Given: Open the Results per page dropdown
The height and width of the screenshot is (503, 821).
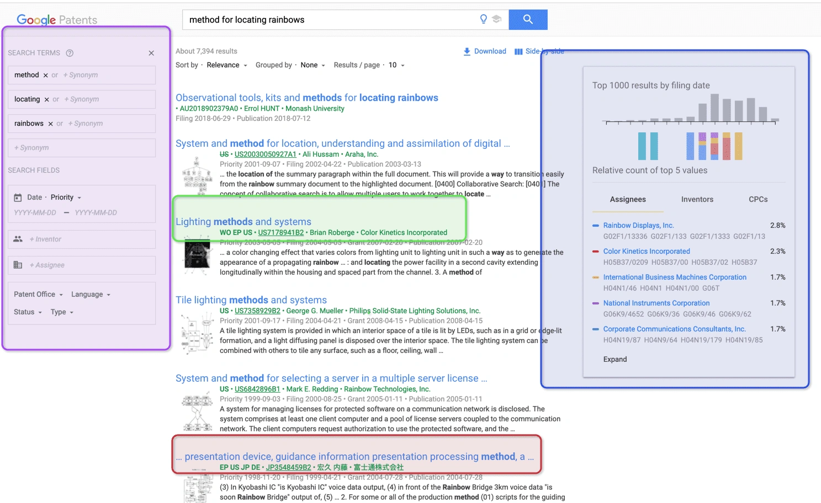Looking at the screenshot, I should [x=396, y=65].
